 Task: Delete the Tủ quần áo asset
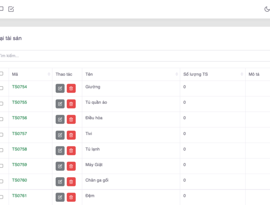tap(71, 104)
